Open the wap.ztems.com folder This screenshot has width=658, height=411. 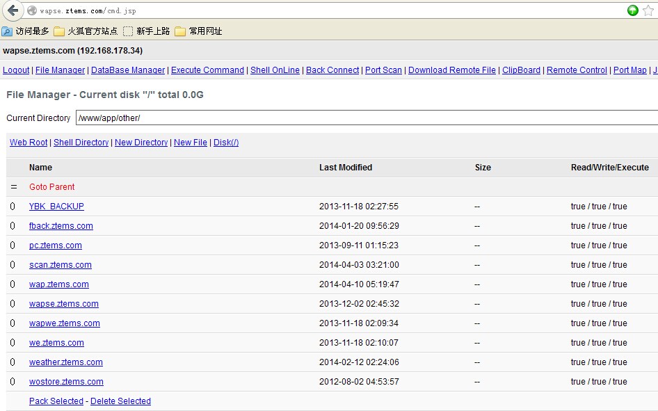tap(58, 284)
